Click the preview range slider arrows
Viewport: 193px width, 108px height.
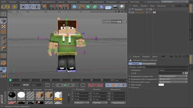(26, 85)
